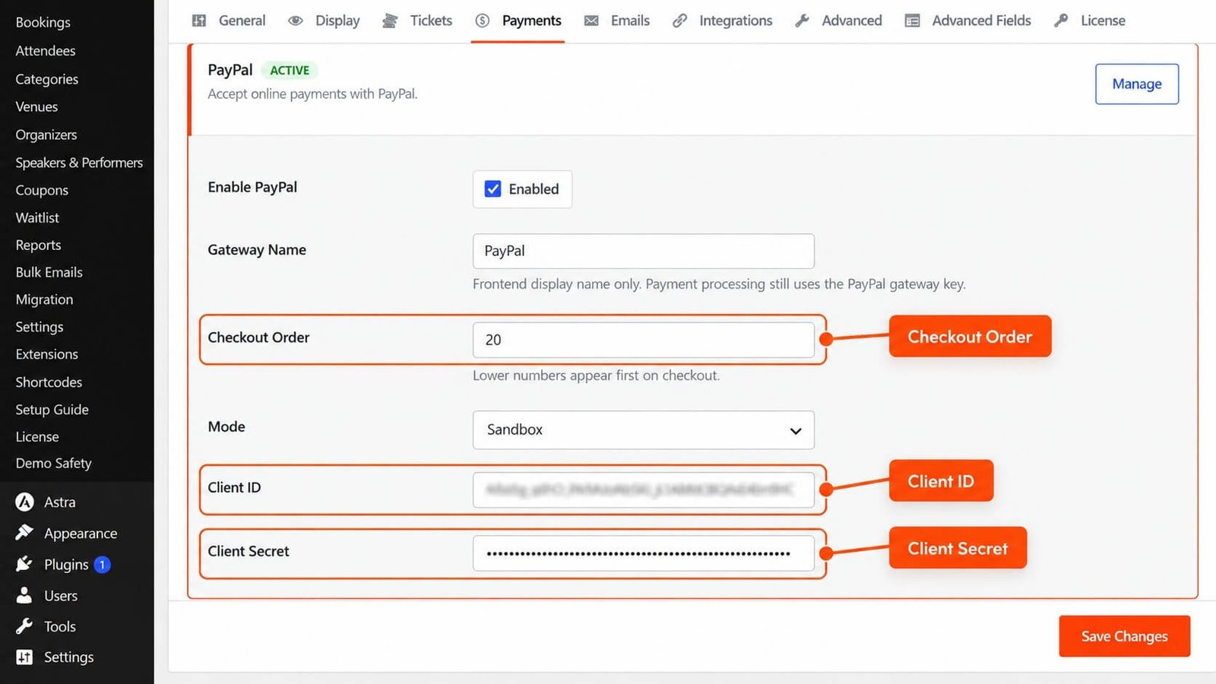Open the Emails tab
1216x684 pixels.
(x=616, y=21)
